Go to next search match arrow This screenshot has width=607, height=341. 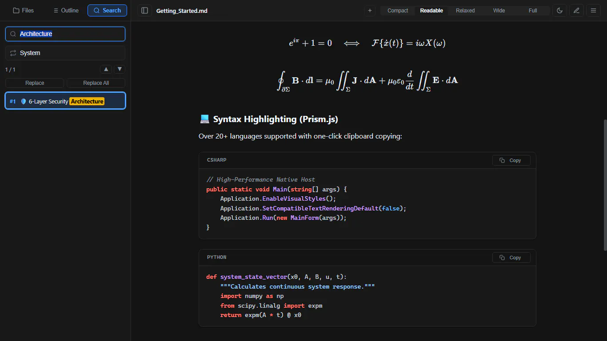(120, 69)
